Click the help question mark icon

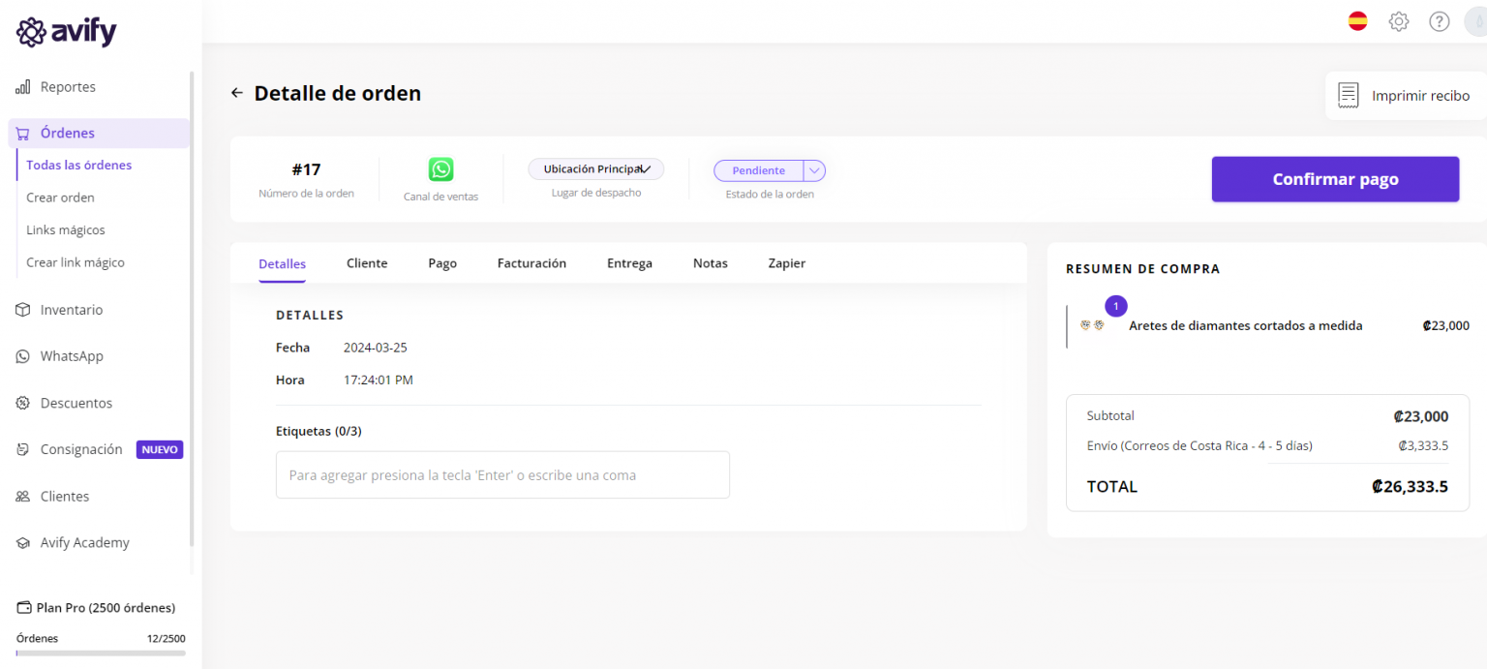[x=1440, y=21]
